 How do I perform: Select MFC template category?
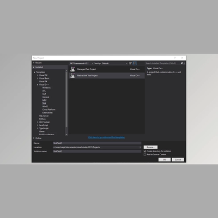click(x=44, y=100)
